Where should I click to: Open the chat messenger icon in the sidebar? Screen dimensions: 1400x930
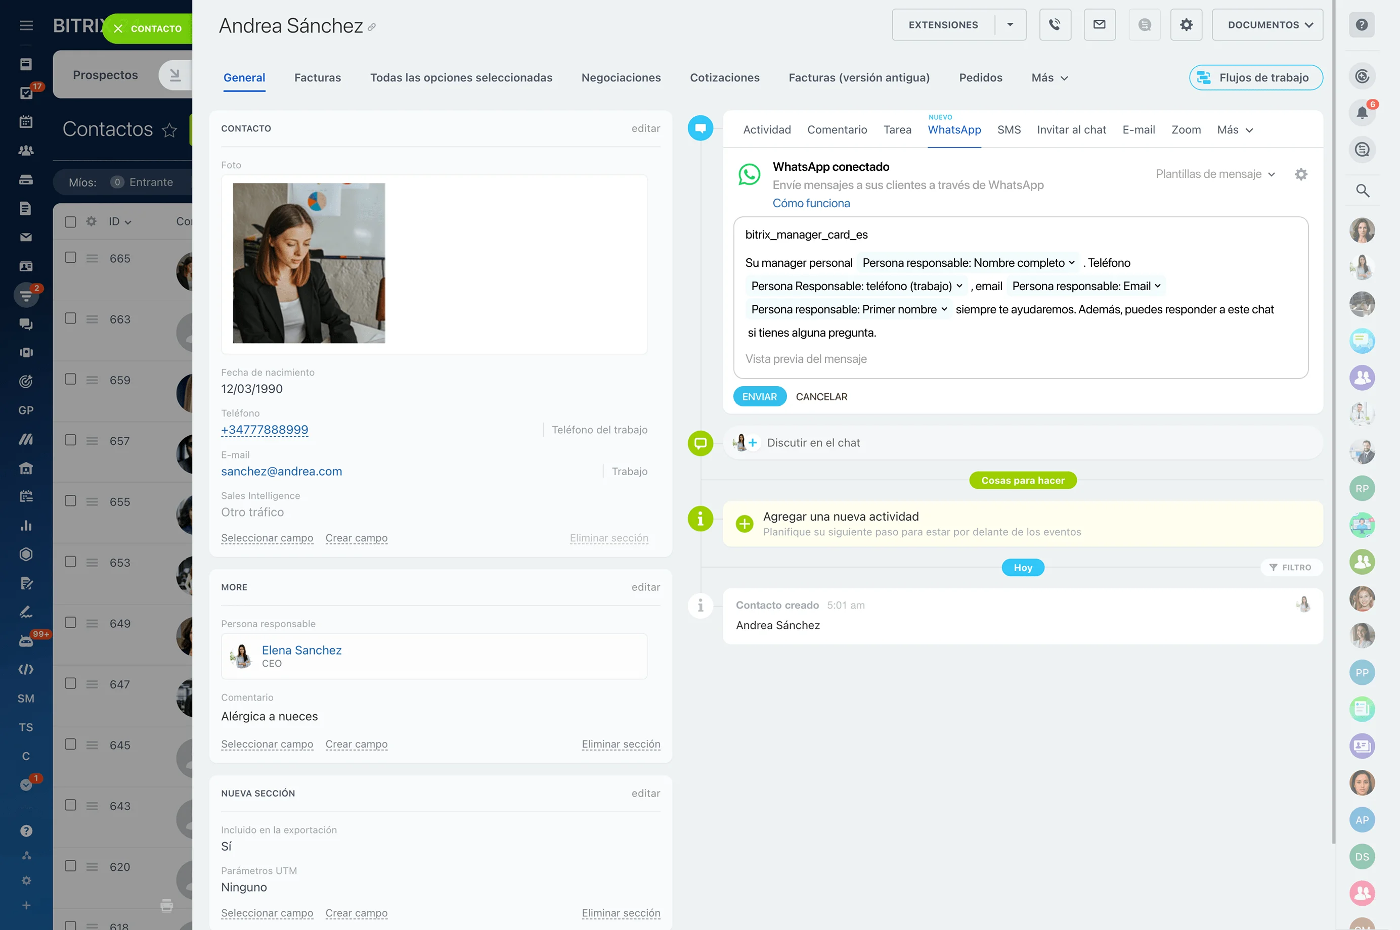pyautogui.click(x=26, y=324)
